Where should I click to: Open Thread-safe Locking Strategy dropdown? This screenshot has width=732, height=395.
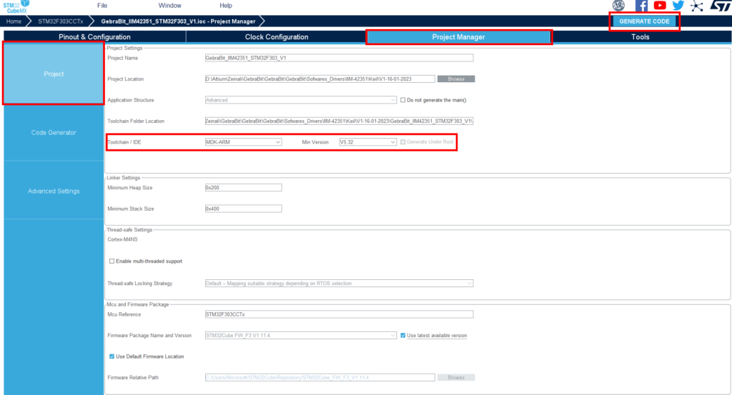coord(339,283)
